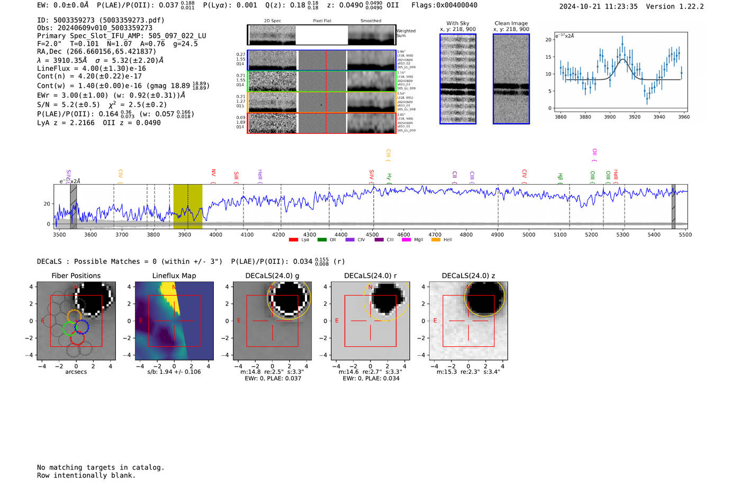This screenshot has height=504, width=741.
Task: Click the Hγ line label above spectrum
Action: coord(389,178)
